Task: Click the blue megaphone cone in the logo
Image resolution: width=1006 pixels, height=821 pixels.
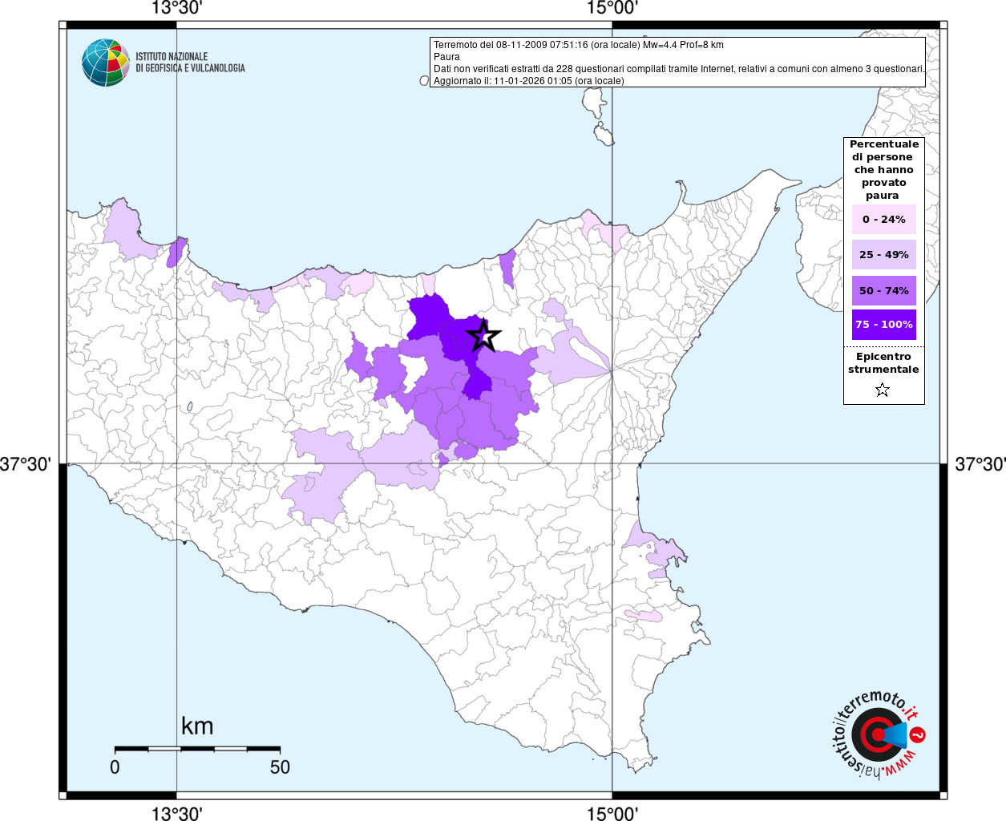Action: [x=897, y=734]
